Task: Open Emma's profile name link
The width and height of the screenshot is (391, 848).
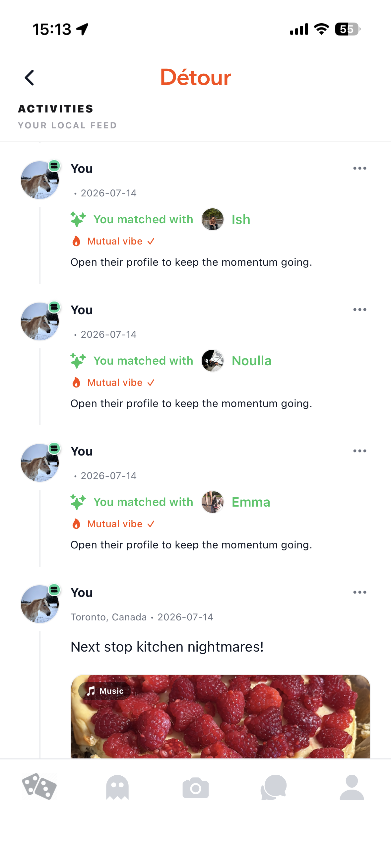Action: point(251,502)
